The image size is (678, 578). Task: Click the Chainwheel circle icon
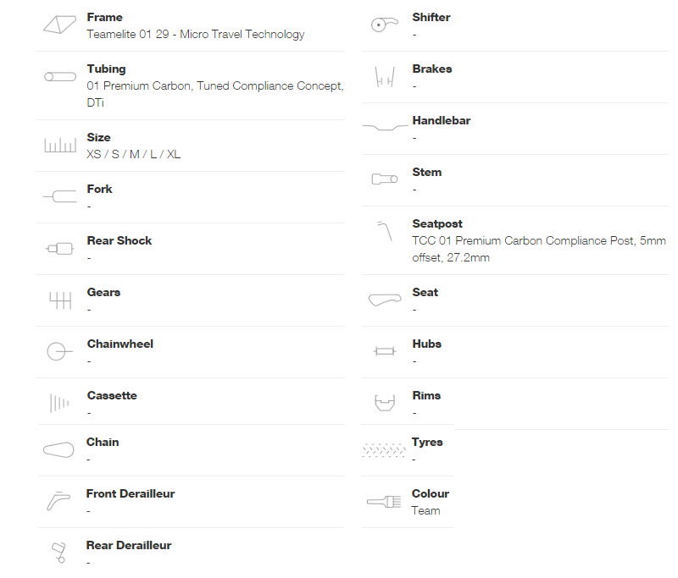[x=59, y=351]
